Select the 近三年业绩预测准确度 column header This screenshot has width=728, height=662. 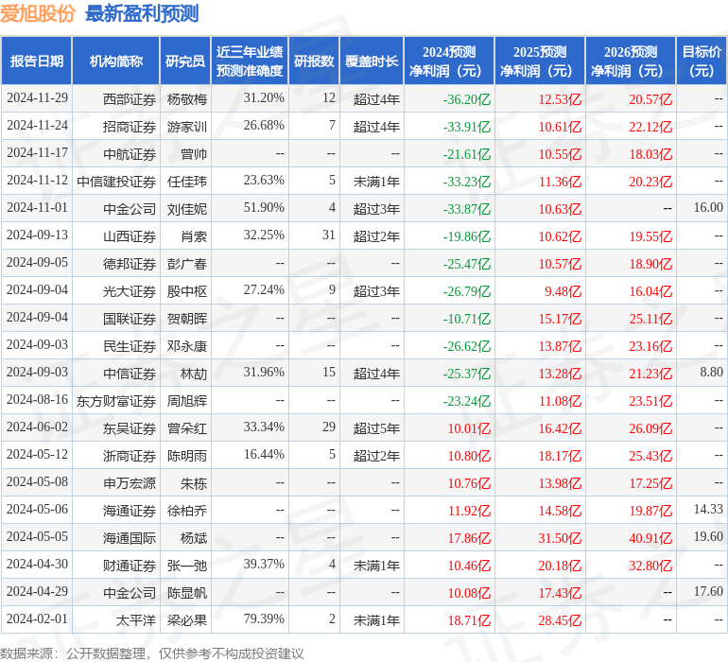coord(250,61)
